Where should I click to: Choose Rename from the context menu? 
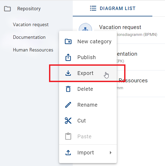point(88,105)
